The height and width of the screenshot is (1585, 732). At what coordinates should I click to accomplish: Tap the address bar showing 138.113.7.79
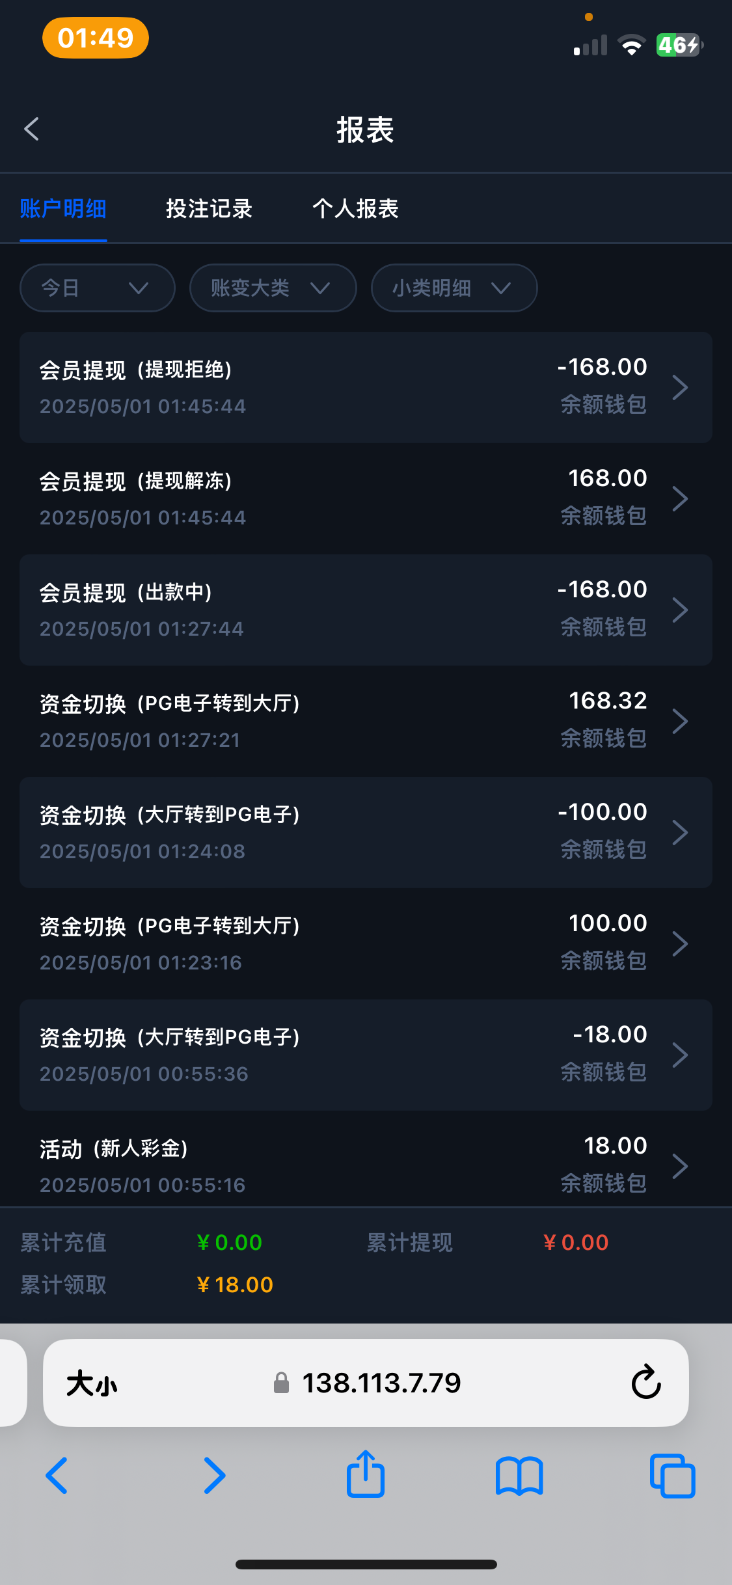click(x=382, y=1383)
